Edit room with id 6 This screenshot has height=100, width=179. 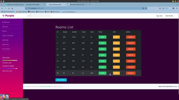[116, 49]
